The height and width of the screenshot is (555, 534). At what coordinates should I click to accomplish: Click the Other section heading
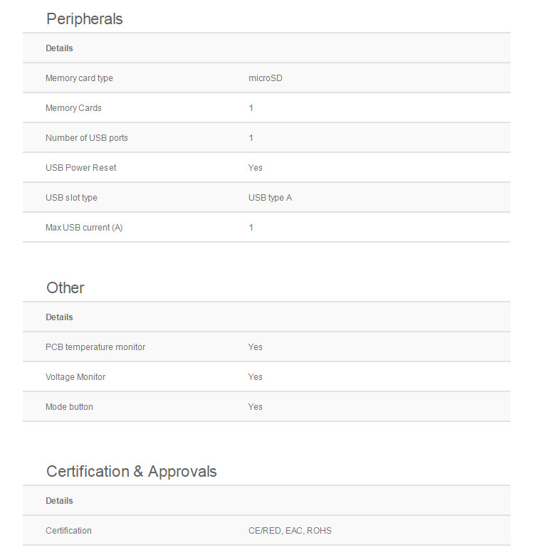pos(65,288)
